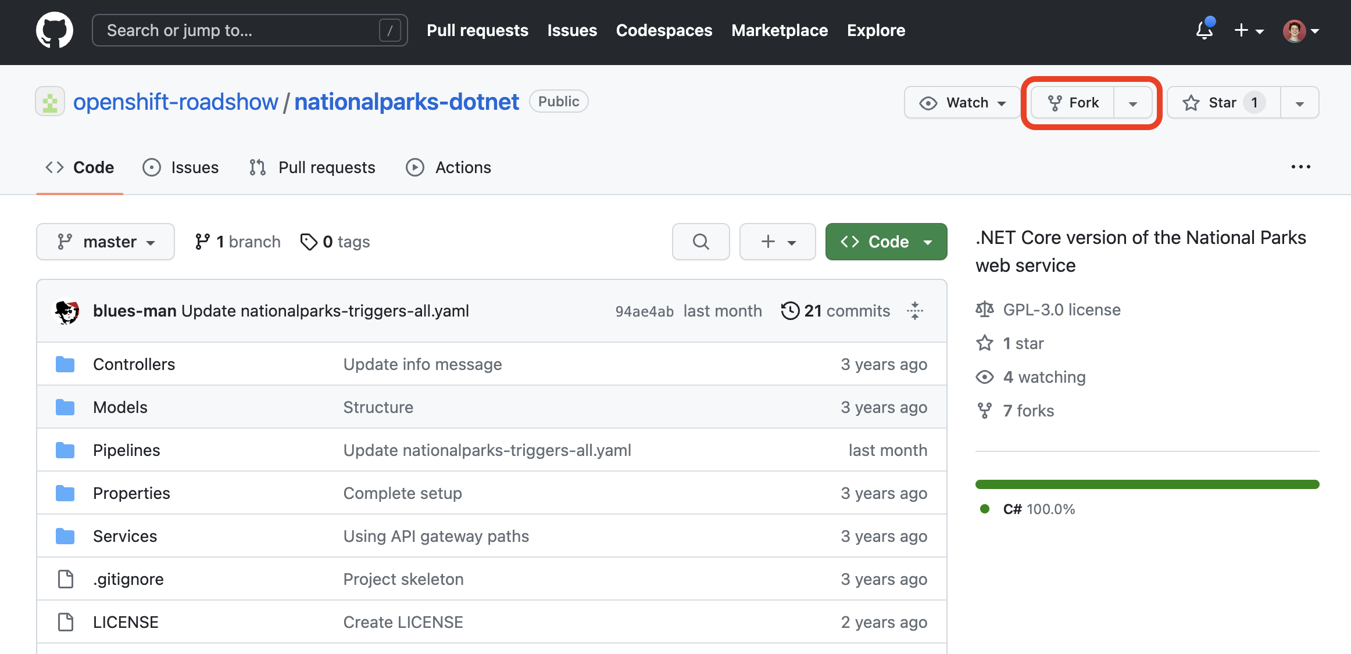The width and height of the screenshot is (1351, 654).
Task: Open the blues-man author link
Action: [135, 311]
